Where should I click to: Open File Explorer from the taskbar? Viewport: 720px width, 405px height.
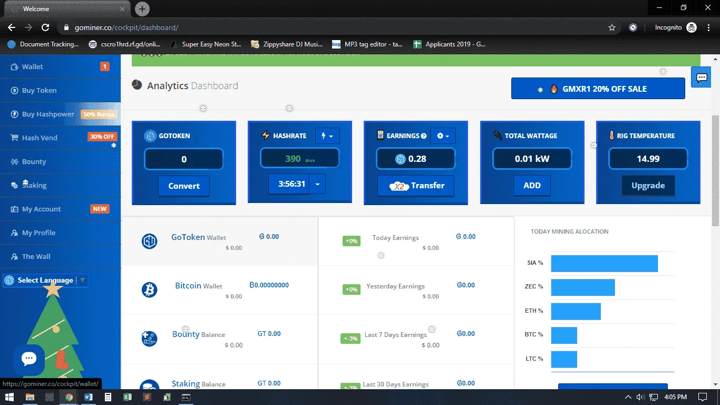[x=30, y=397]
